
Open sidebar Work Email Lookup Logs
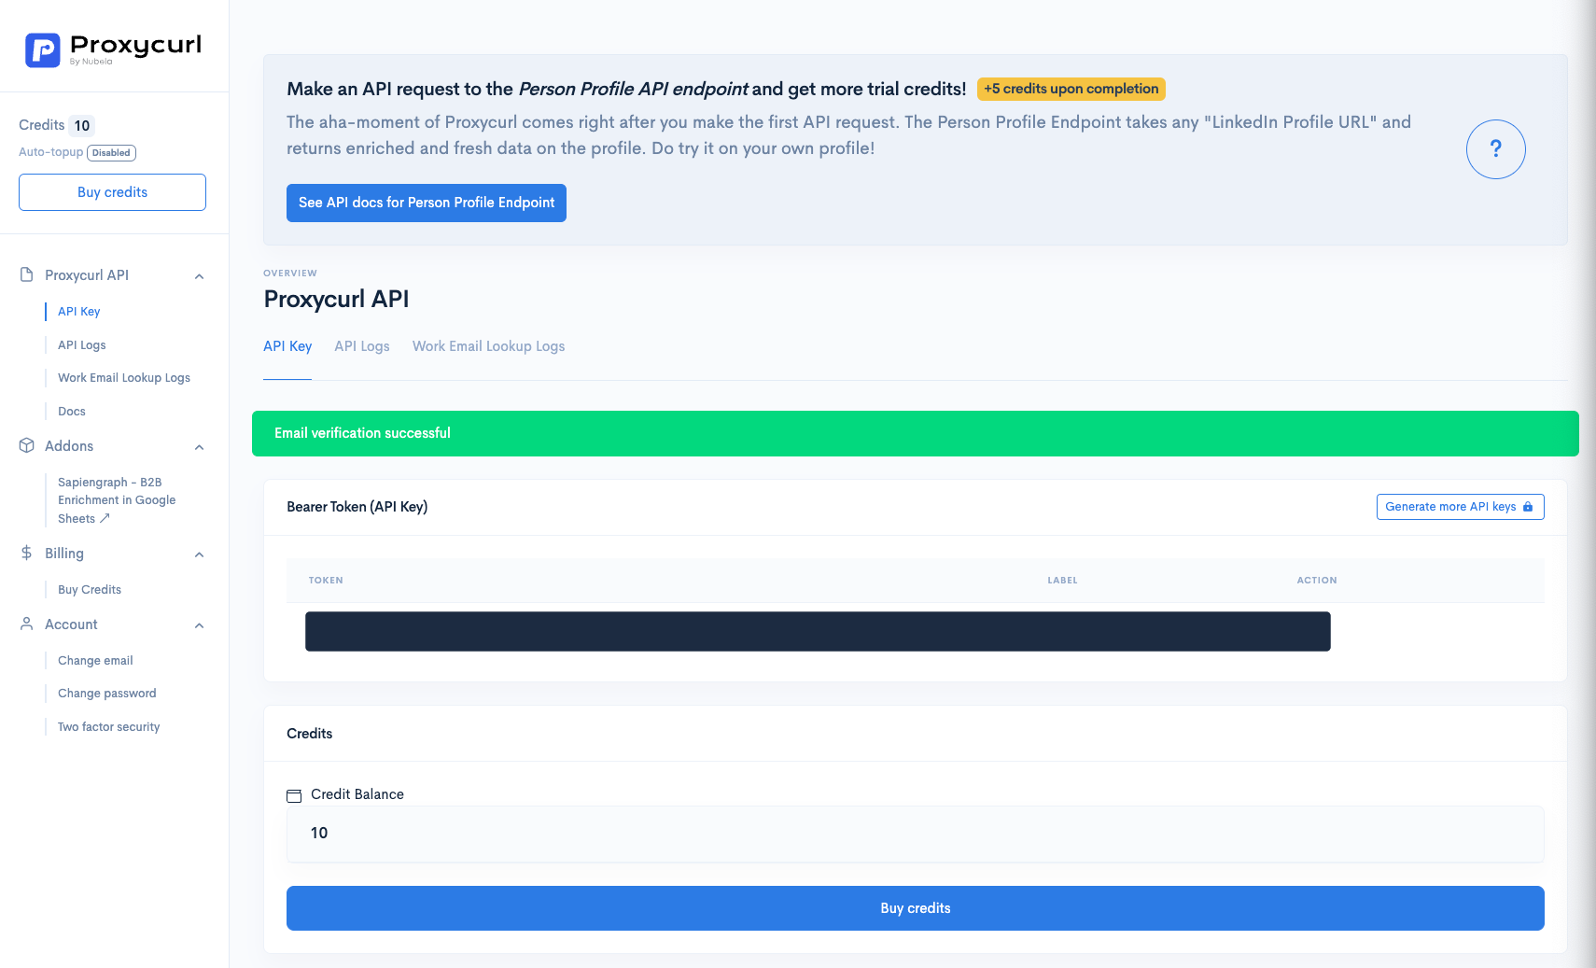tap(124, 378)
